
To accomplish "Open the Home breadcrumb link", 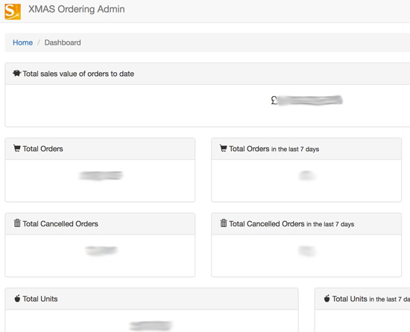I will (x=23, y=42).
